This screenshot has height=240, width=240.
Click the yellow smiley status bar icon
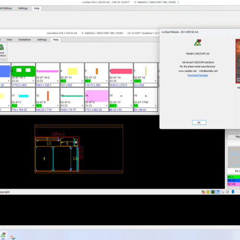(x=208, y=192)
